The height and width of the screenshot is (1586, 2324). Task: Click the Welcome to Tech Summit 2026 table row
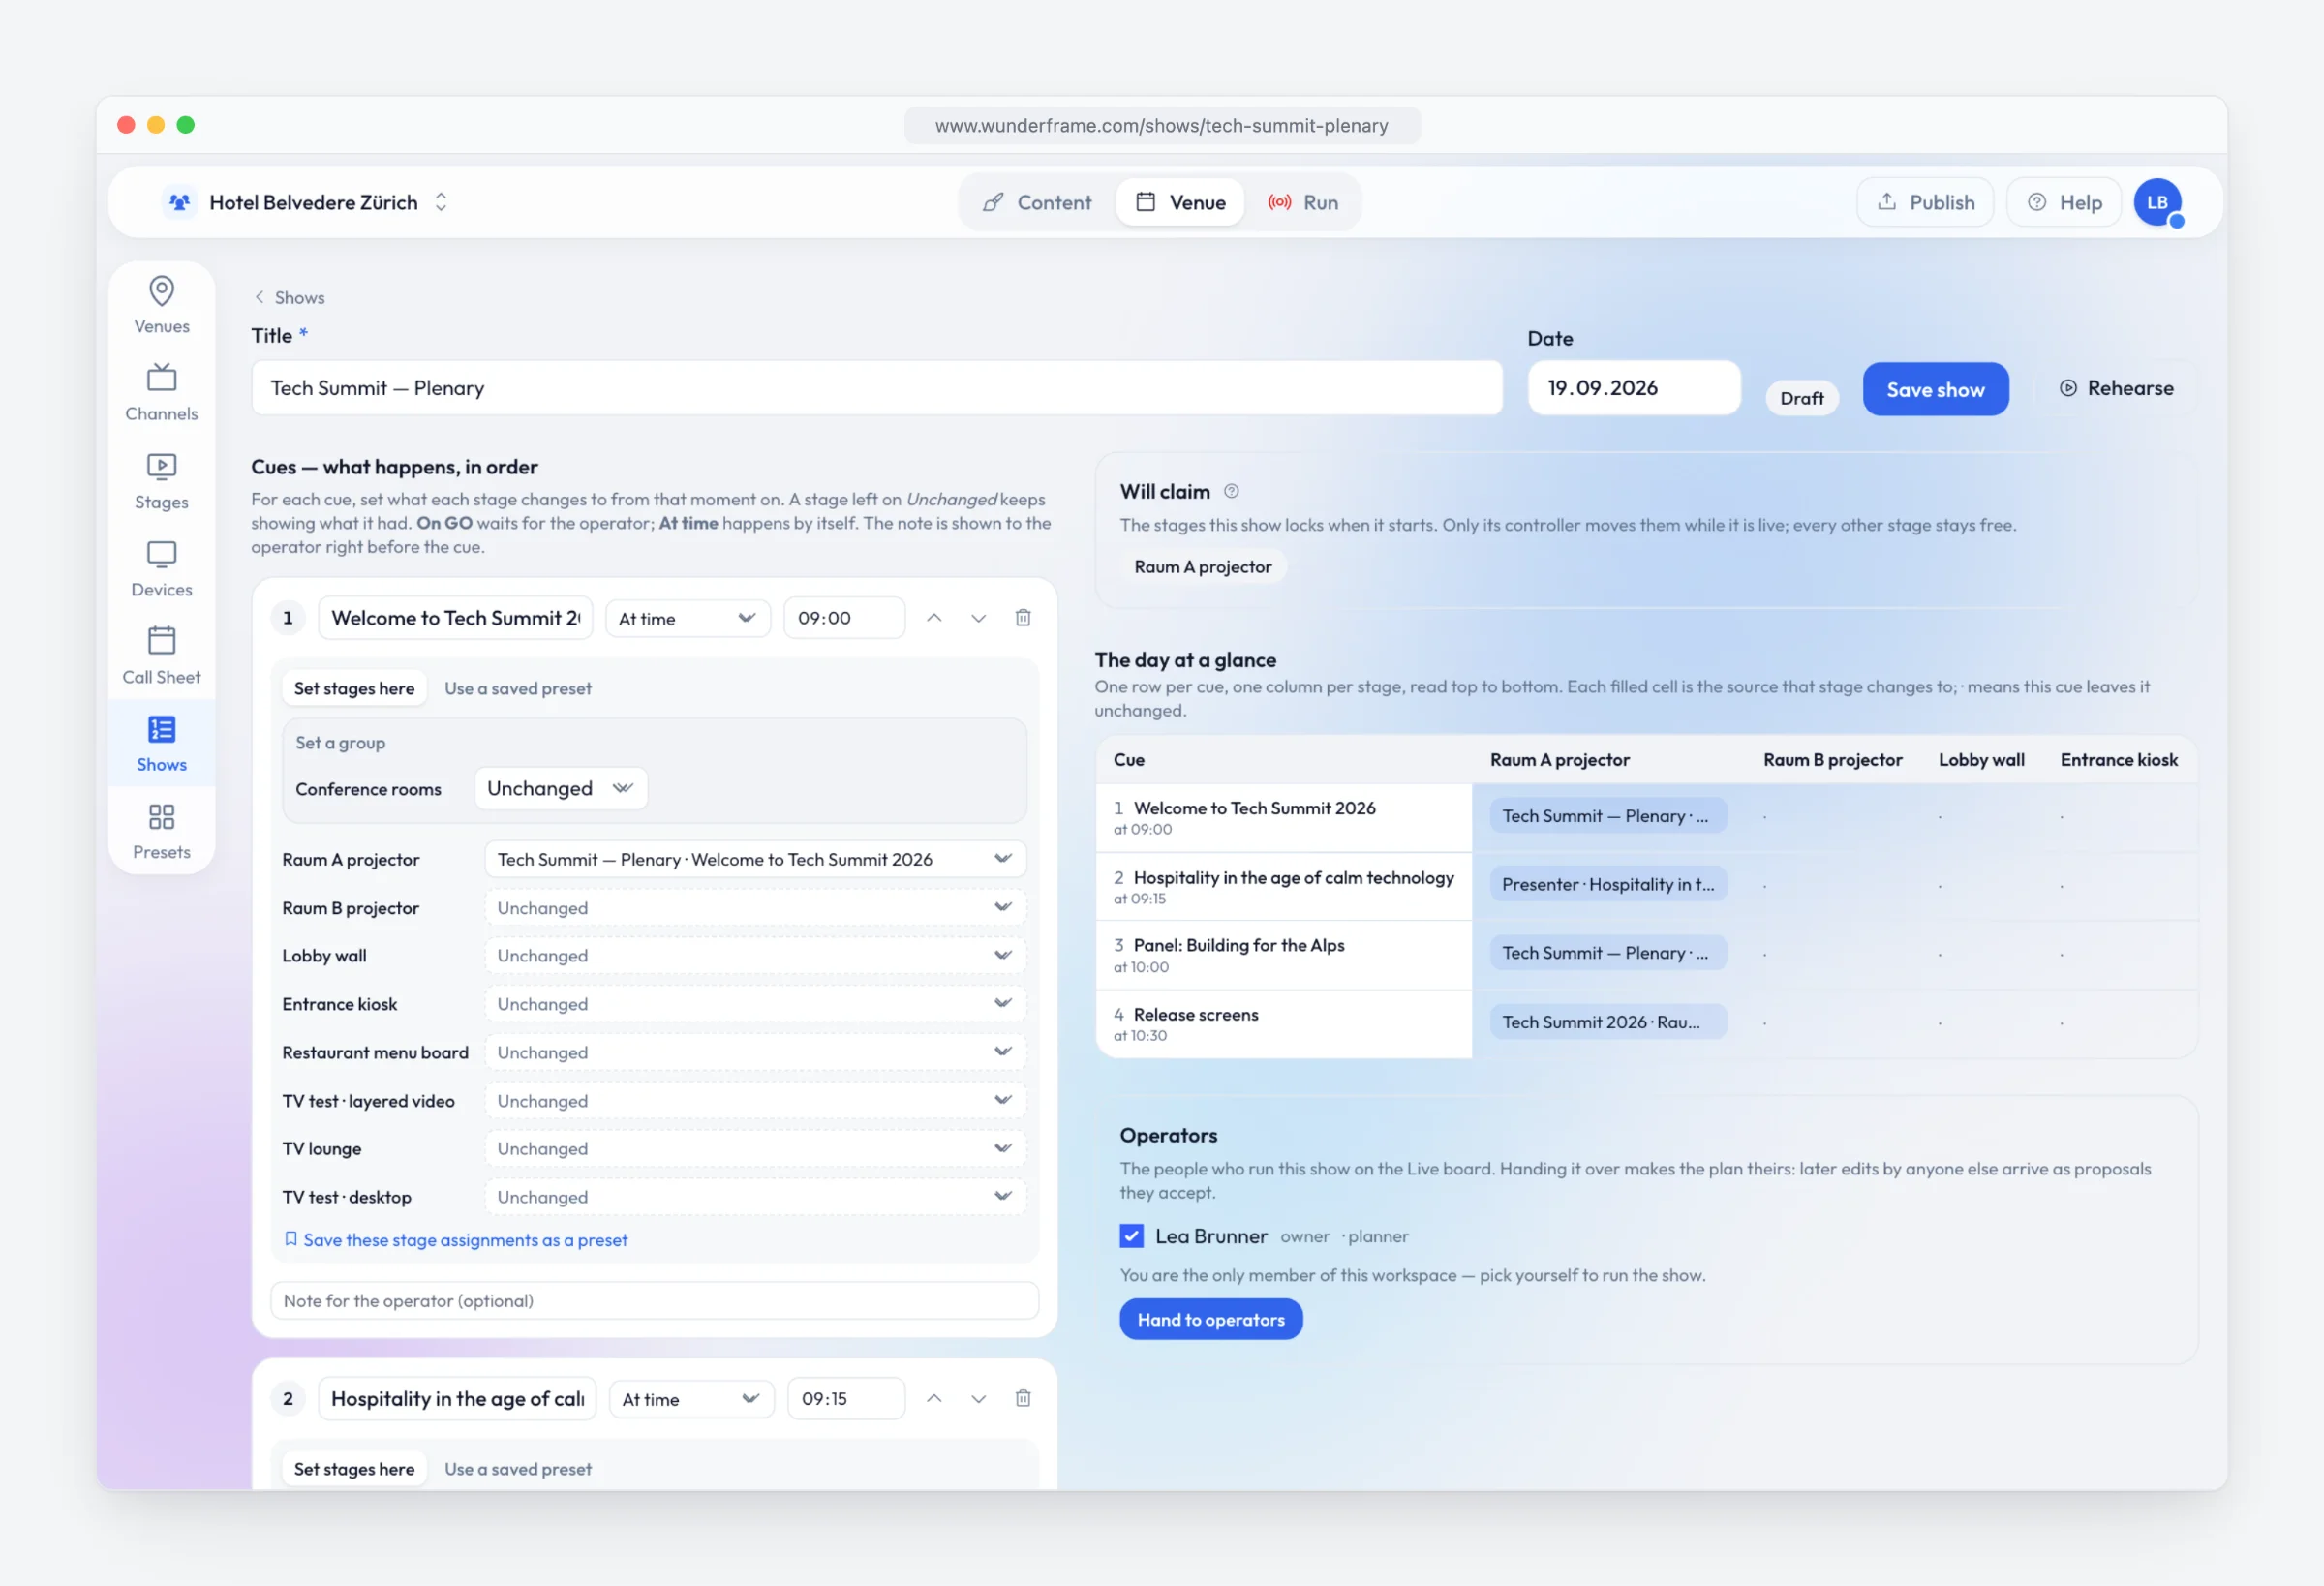1646,817
